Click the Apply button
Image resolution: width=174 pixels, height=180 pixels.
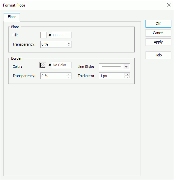[x=158, y=42]
